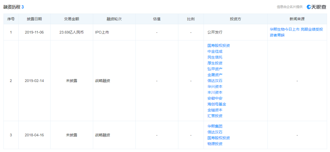Click the 披露日期 column header
Image resolution: width=330 pixels, height=152 pixels.
tap(34, 19)
